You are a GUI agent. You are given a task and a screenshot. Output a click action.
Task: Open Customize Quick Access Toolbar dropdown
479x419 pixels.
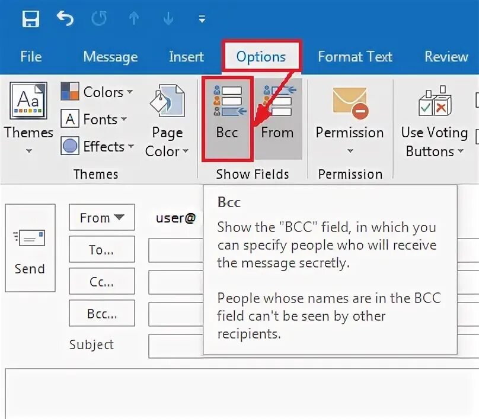point(202,19)
